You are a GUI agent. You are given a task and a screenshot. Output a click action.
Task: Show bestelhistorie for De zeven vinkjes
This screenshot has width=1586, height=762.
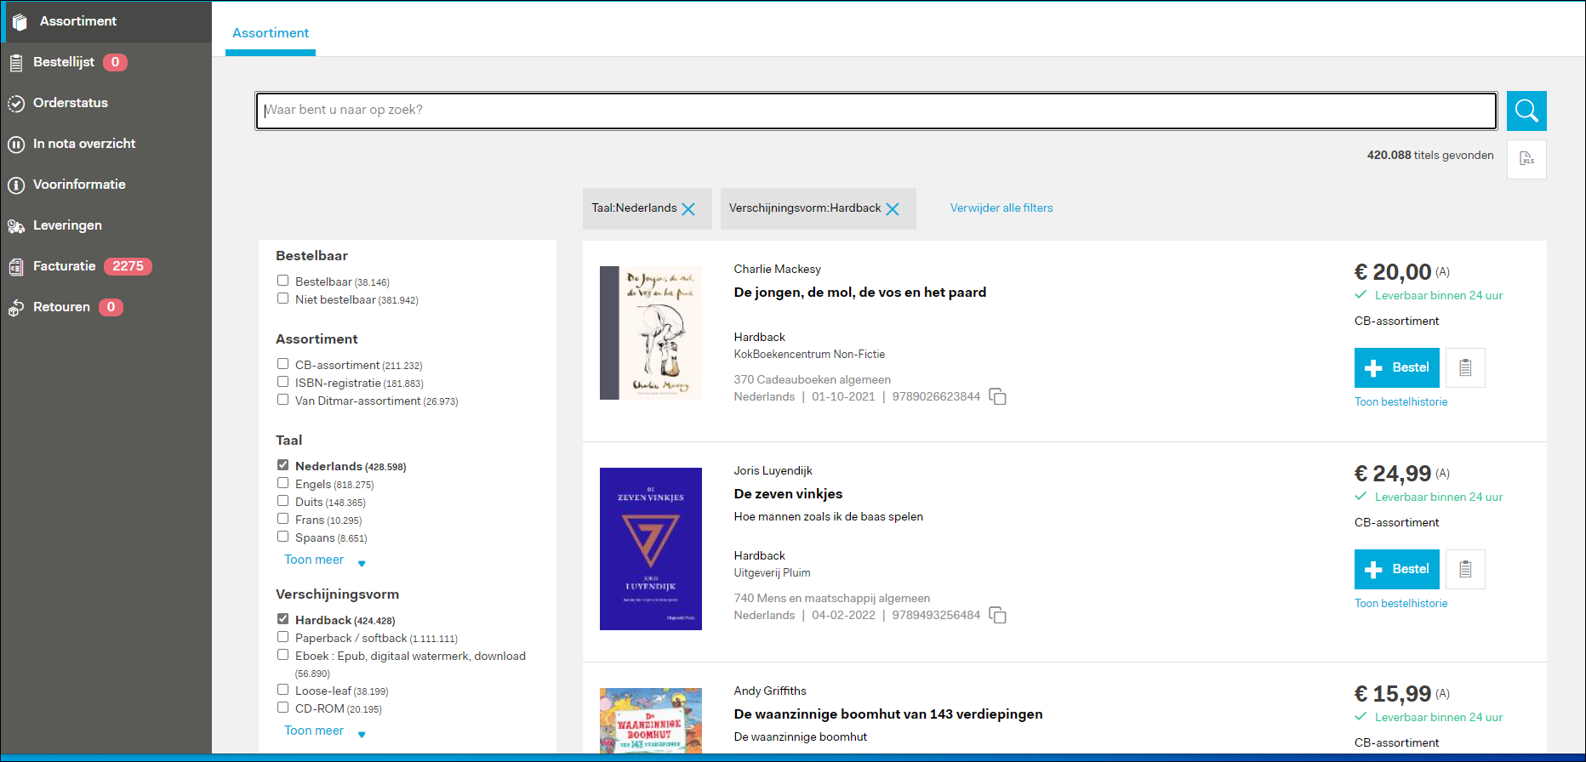(x=1401, y=604)
